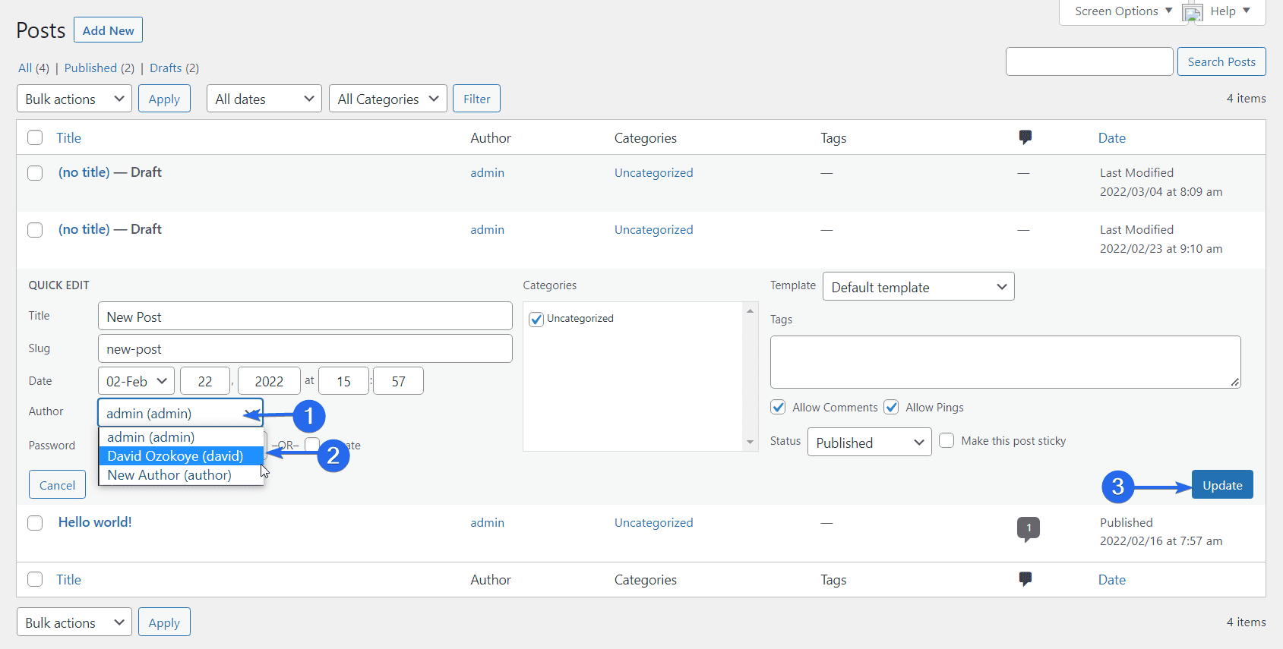Open the top Bulk actions dropdown
This screenshot has height=649, width=1283.
pyautogui.click(x=74, y=99)
